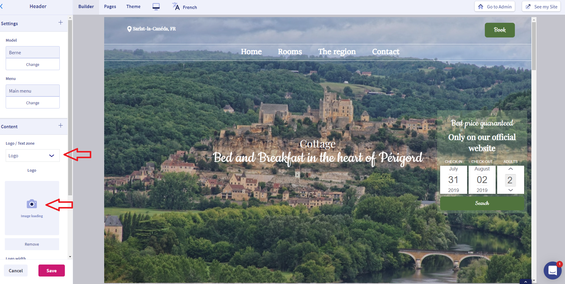This screenshot has width=565, height=284.
Task: Click the logo image upload area
Action: point(32,208)
